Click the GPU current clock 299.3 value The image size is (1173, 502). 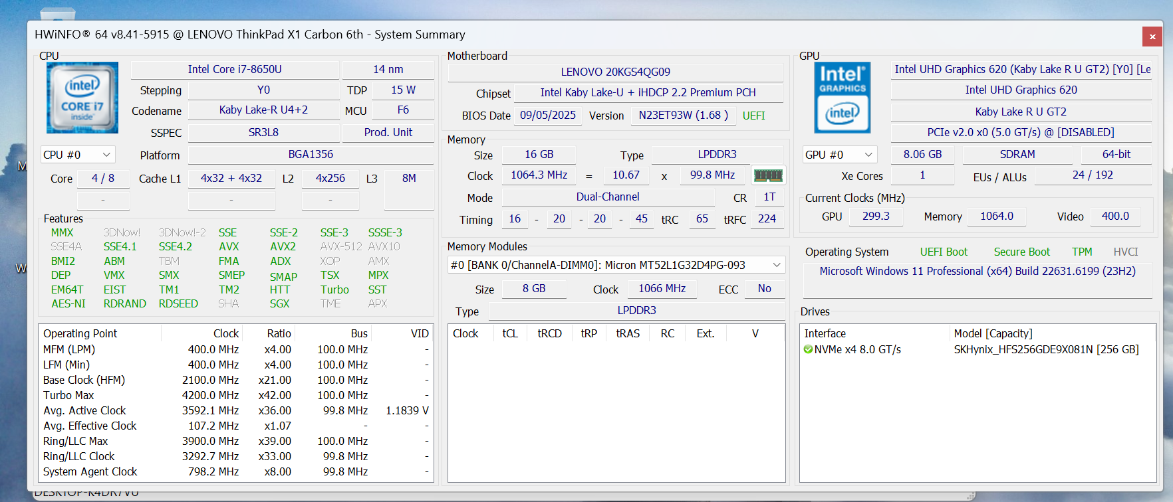click(x=876, y=216)
